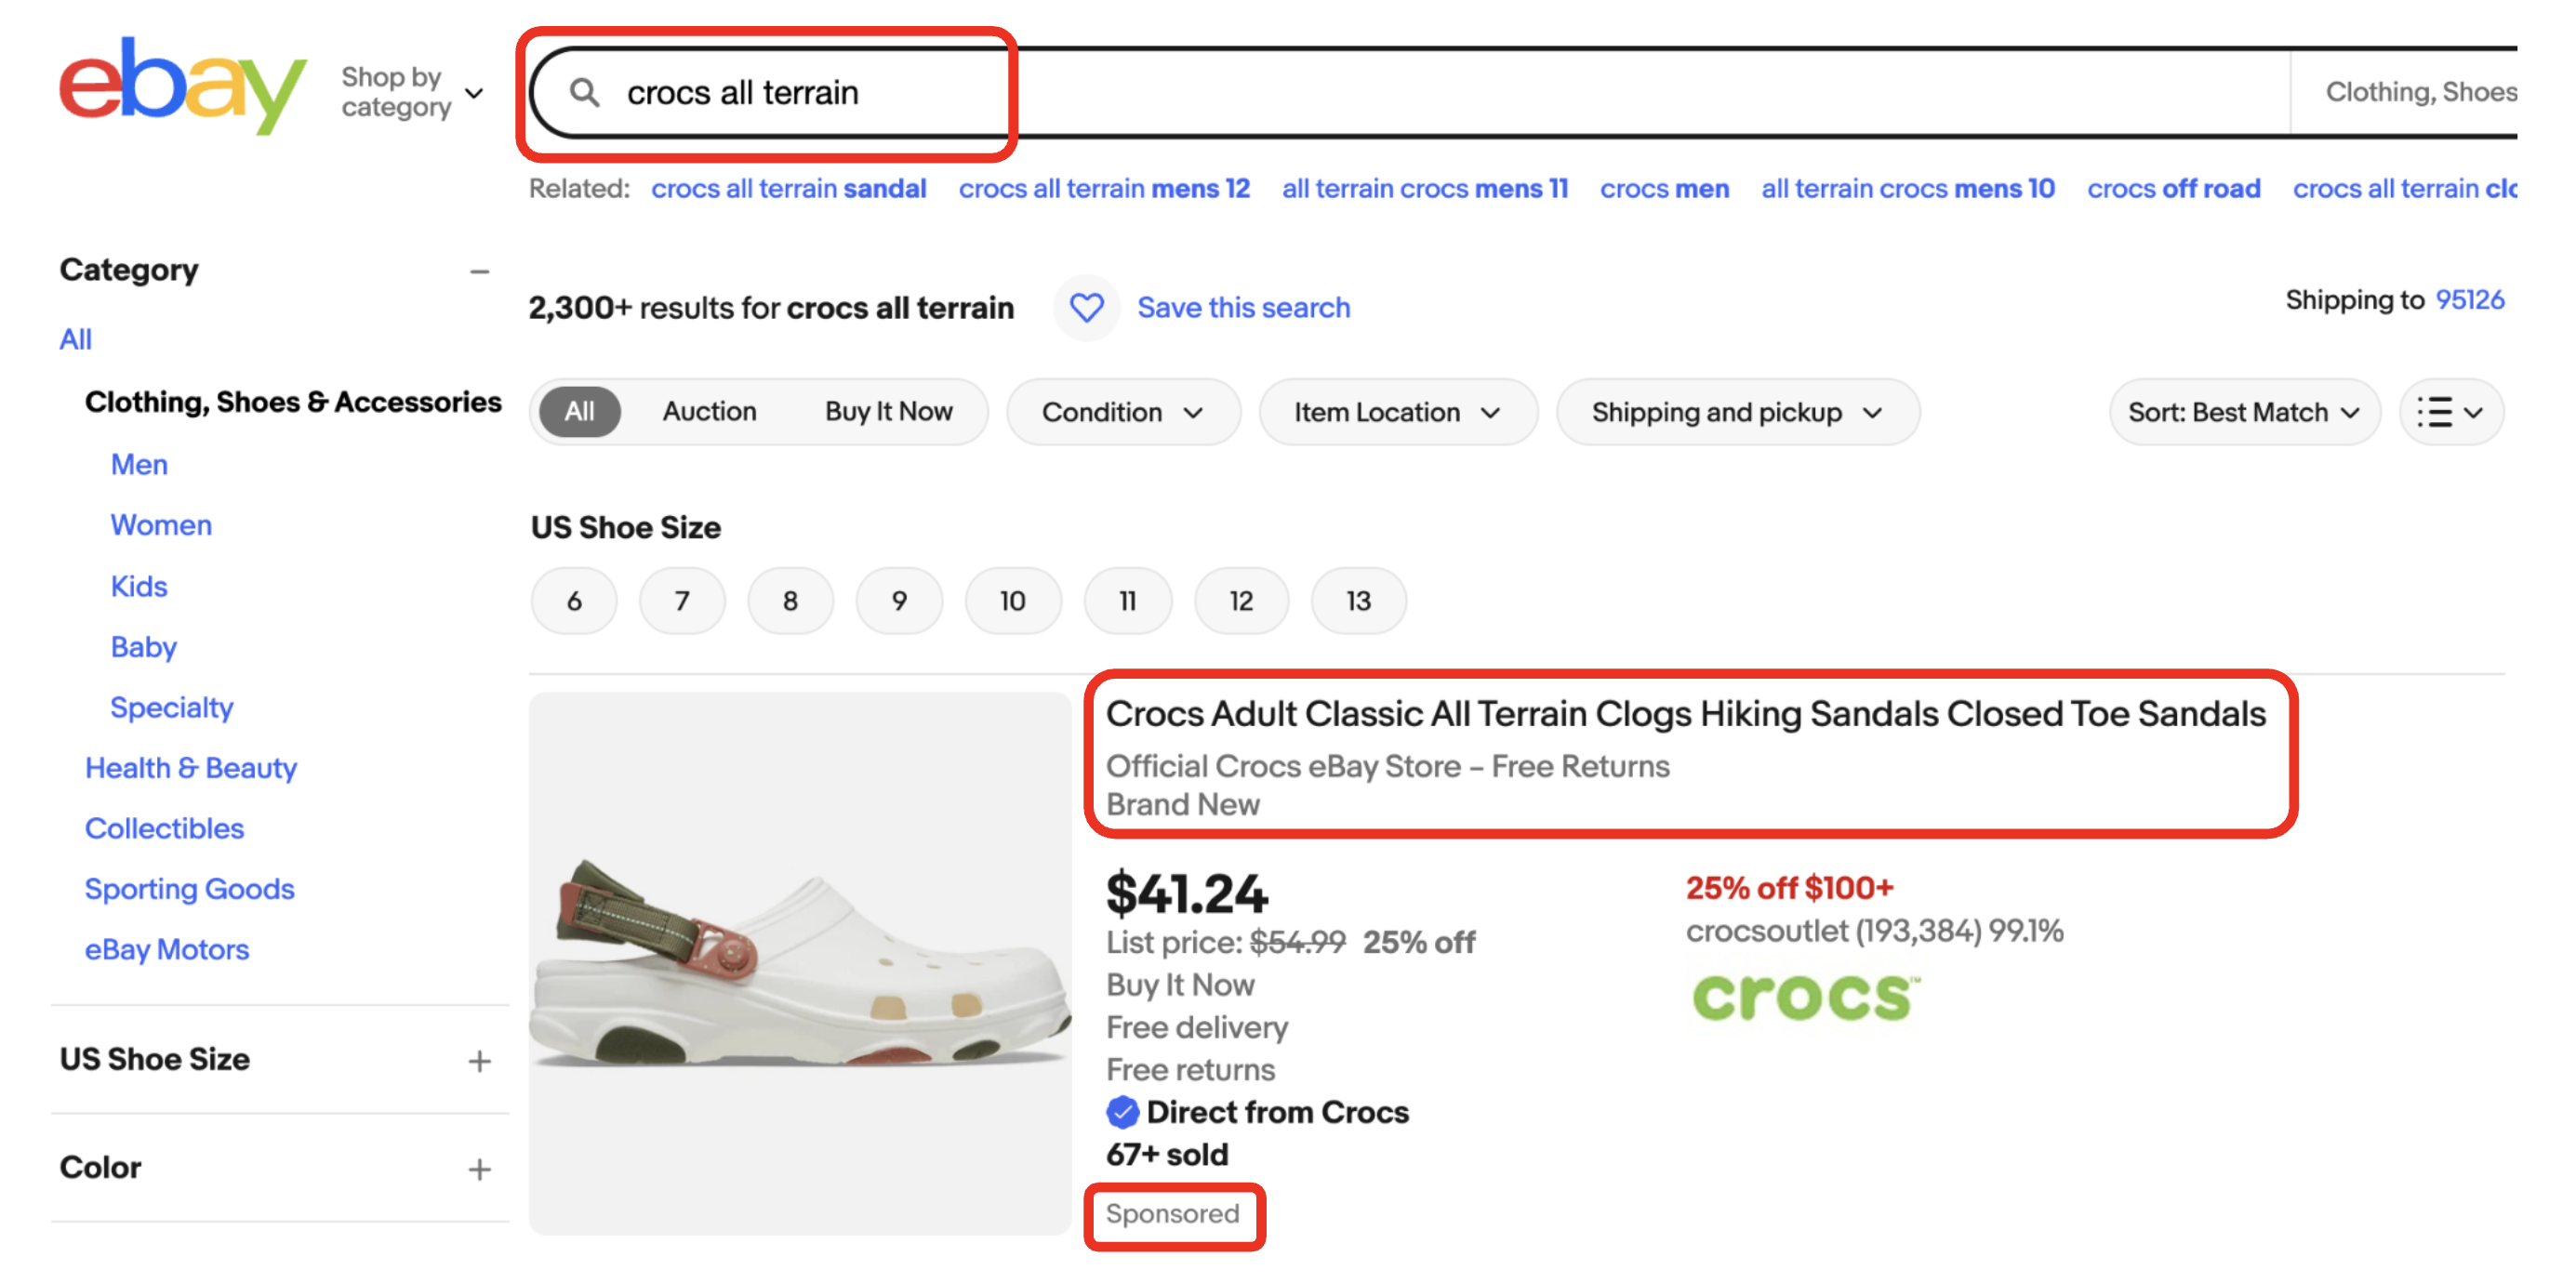Open the Condition dropdown

(x=1122, y=412)
